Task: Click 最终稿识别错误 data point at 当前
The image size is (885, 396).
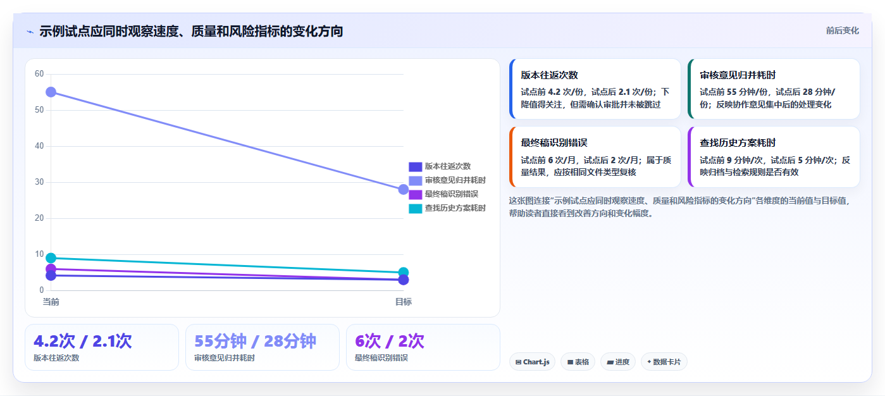Action: (51, 269)
